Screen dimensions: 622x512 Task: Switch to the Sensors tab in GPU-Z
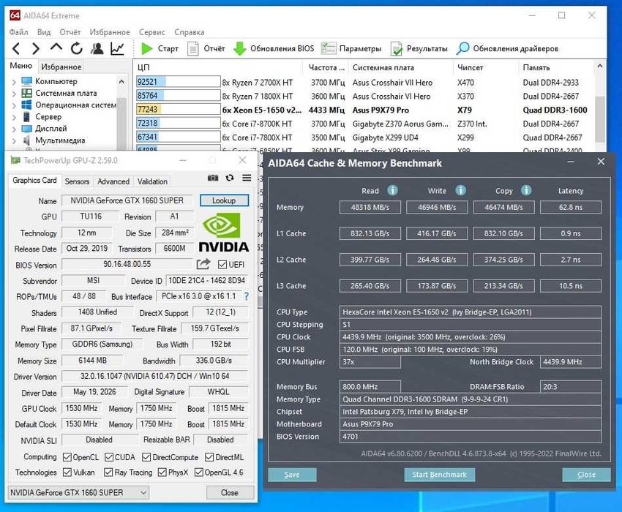[x=77, y=181]
